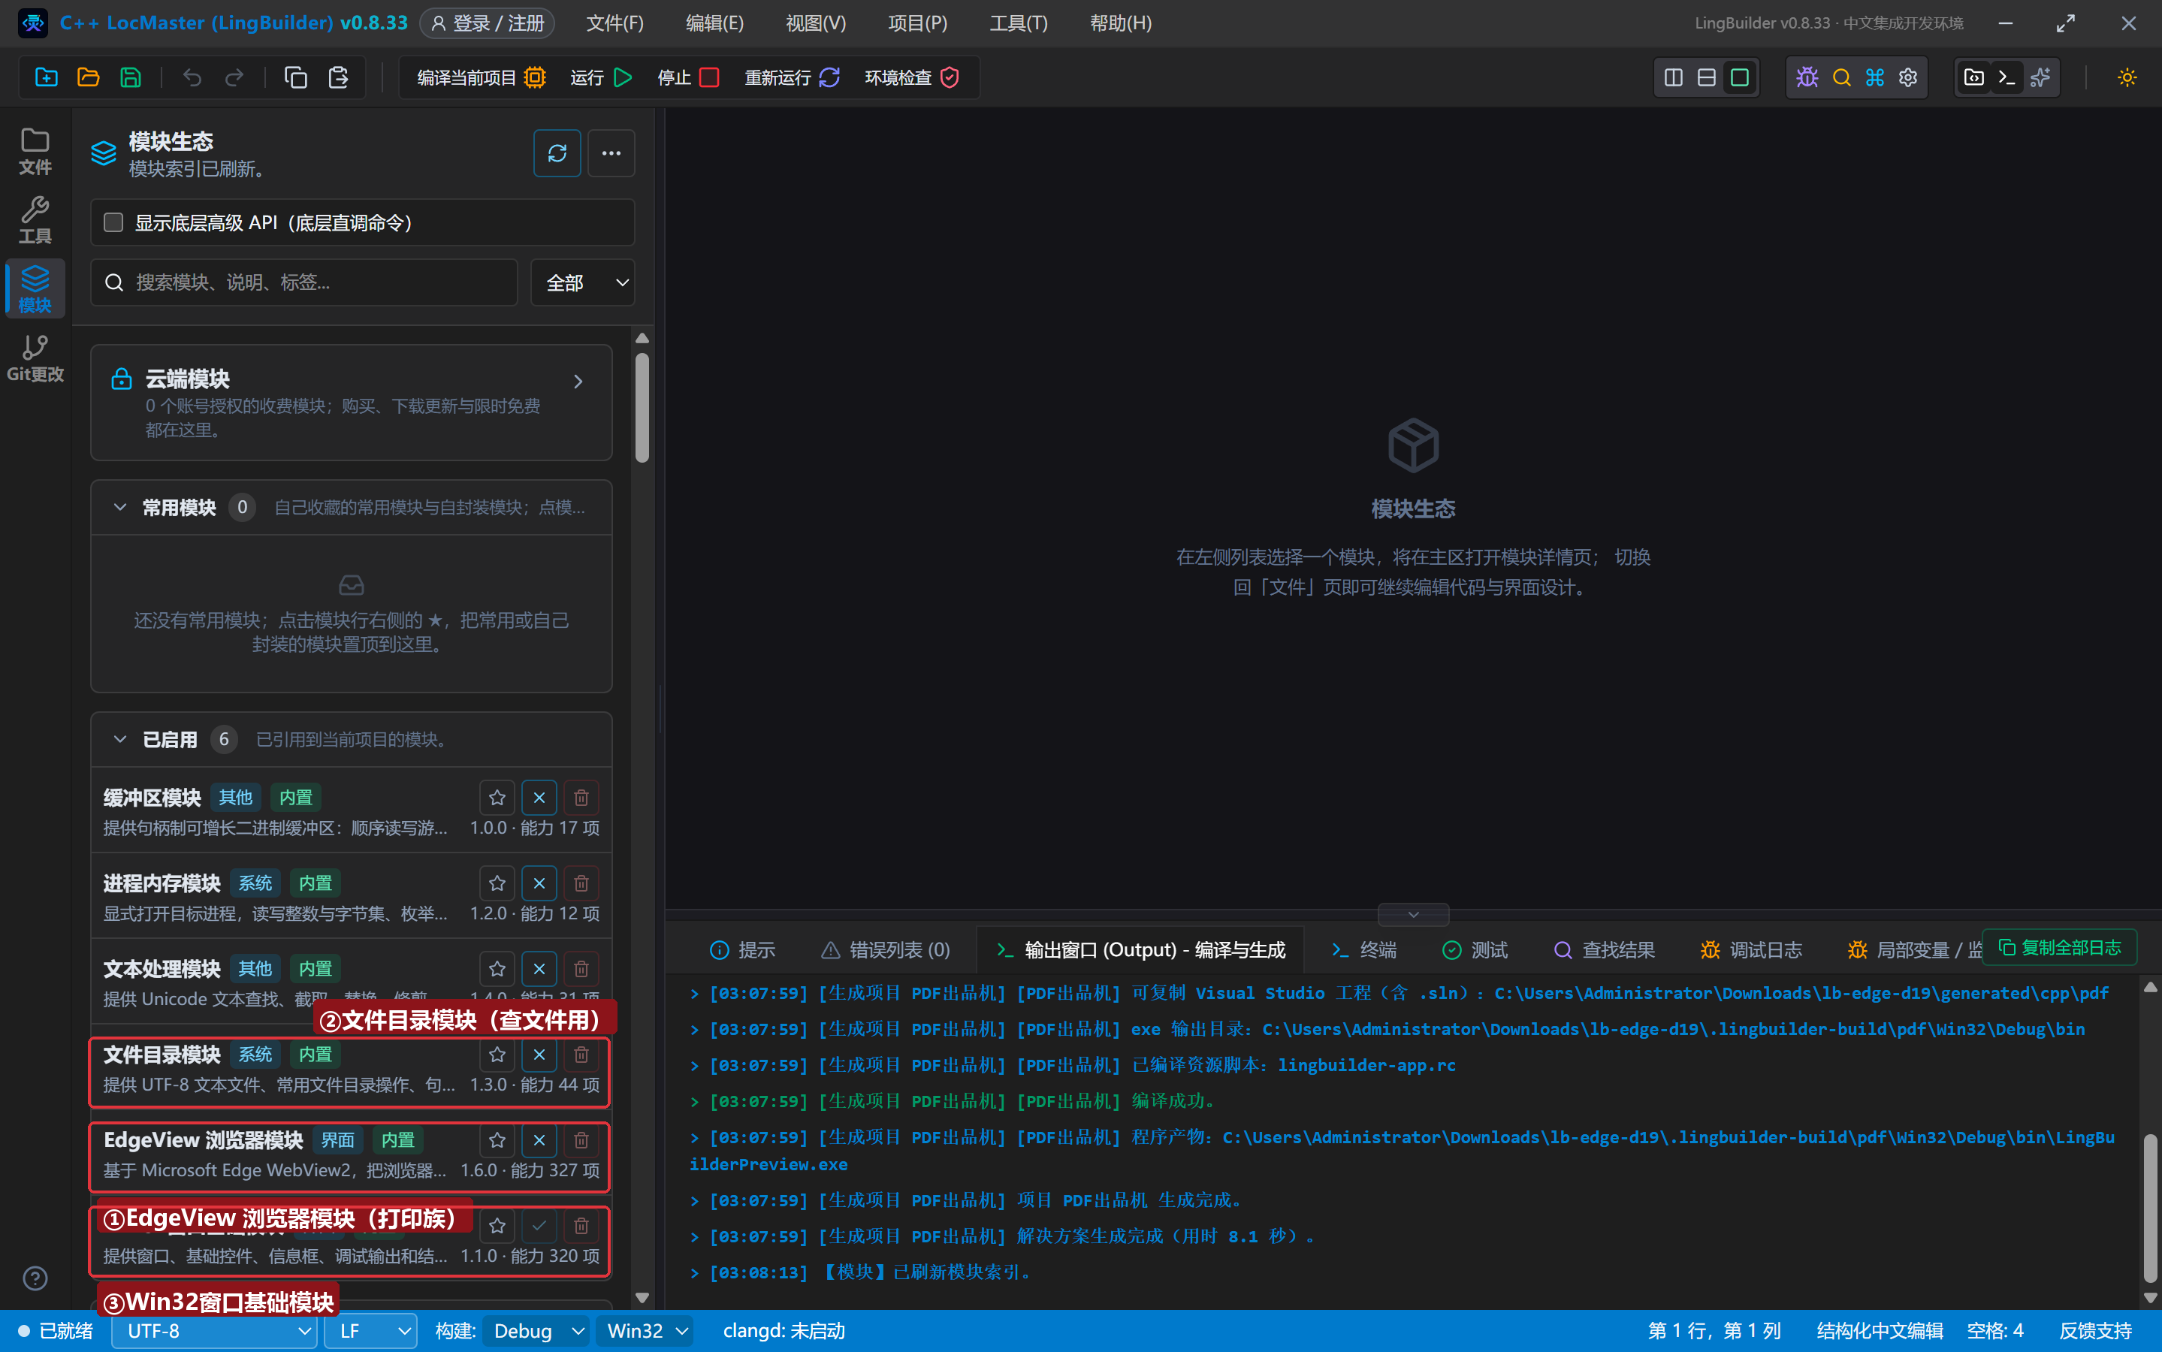
Task: Delete the 文本处理模块 trash icon
Action: tap(581, 969)
